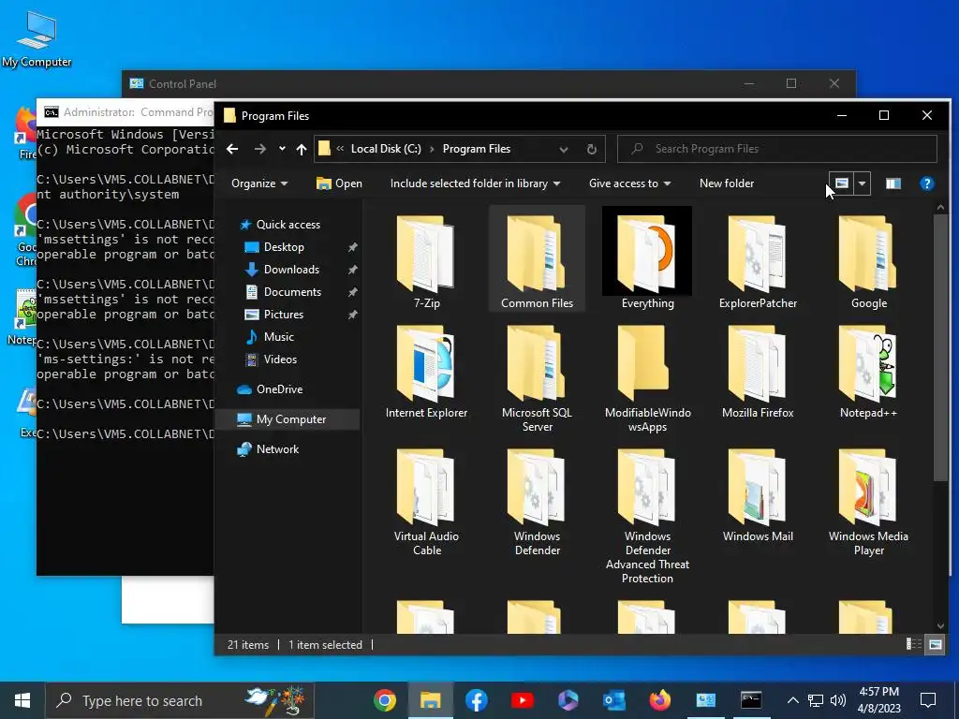Open Google Chrome from the taskbar
Image resolution: width=959 pixels, height=719 pixels.
coord(385,700)
